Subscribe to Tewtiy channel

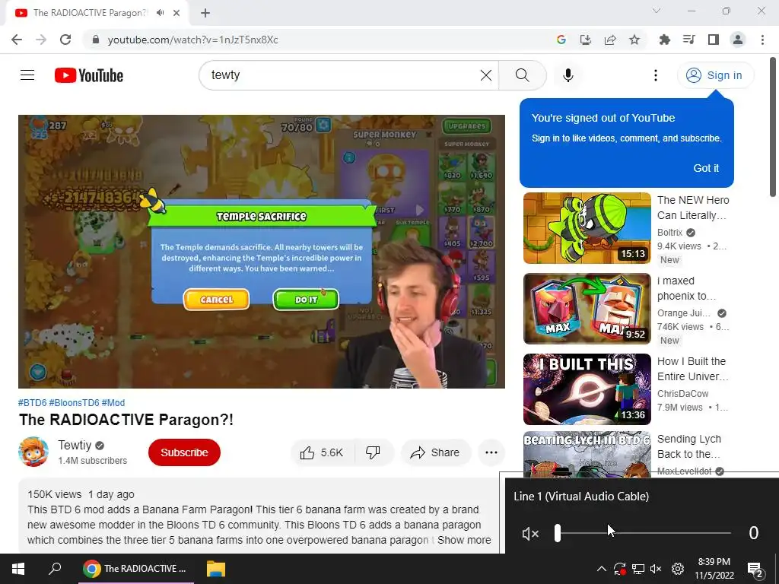(184, 452)
